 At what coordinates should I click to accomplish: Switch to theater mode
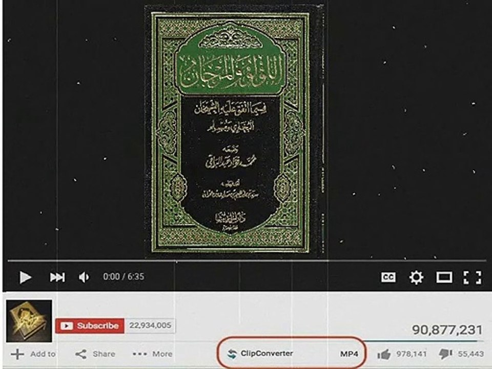tap(444, 277)
